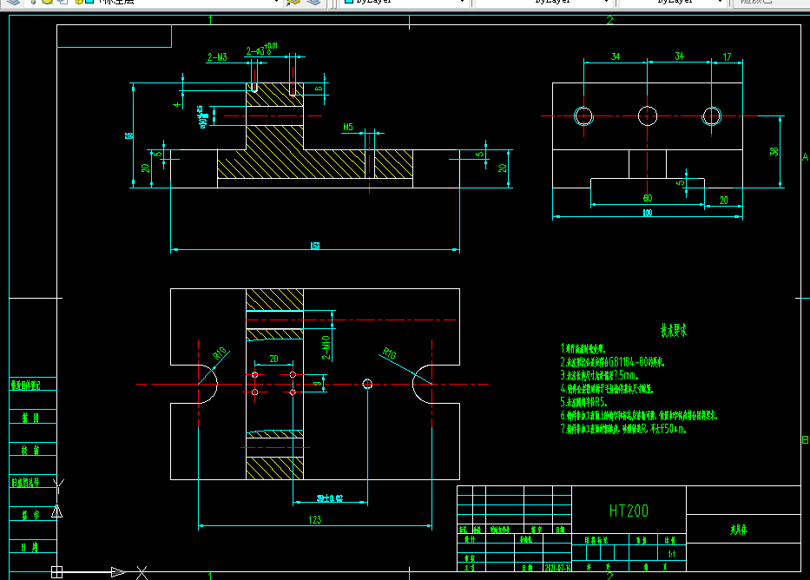Click the 2-M3 thread callout
810x580 pixels.
(x=218, y=57)
